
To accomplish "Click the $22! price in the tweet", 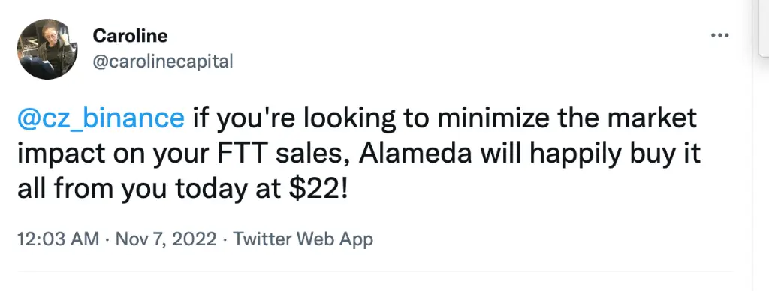I will tap(318, 190).
